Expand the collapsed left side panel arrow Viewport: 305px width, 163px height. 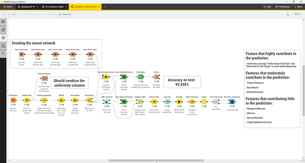pos(8,91)
